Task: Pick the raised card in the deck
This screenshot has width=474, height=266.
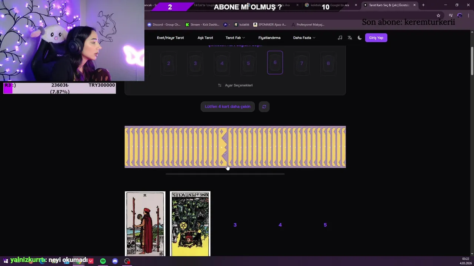Action: [223, 147]
